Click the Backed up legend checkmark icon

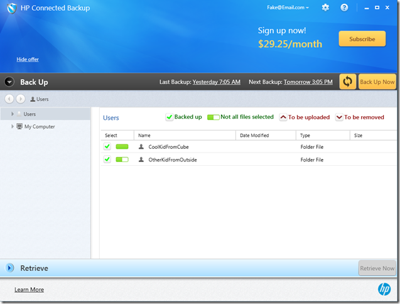point(169,117)
